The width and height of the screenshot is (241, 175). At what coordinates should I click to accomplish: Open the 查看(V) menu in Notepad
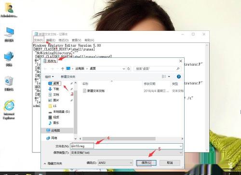(77, 40)
